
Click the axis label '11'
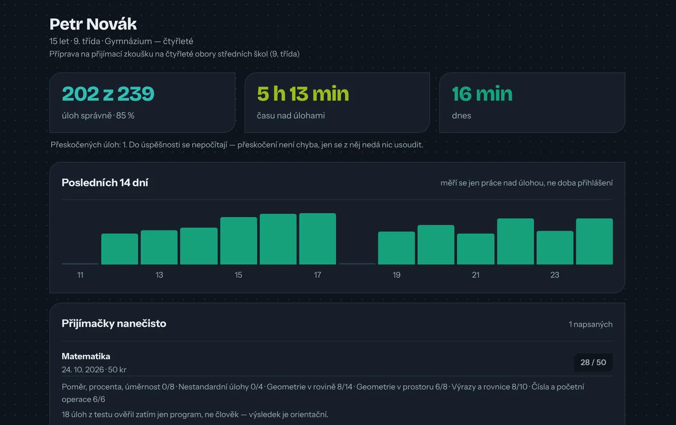(80, 275)
